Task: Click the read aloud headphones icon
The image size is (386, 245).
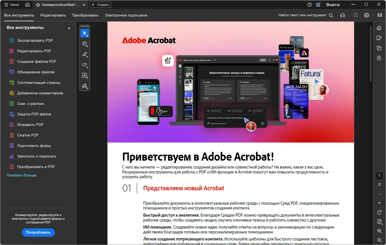Action: pos(343,15)
